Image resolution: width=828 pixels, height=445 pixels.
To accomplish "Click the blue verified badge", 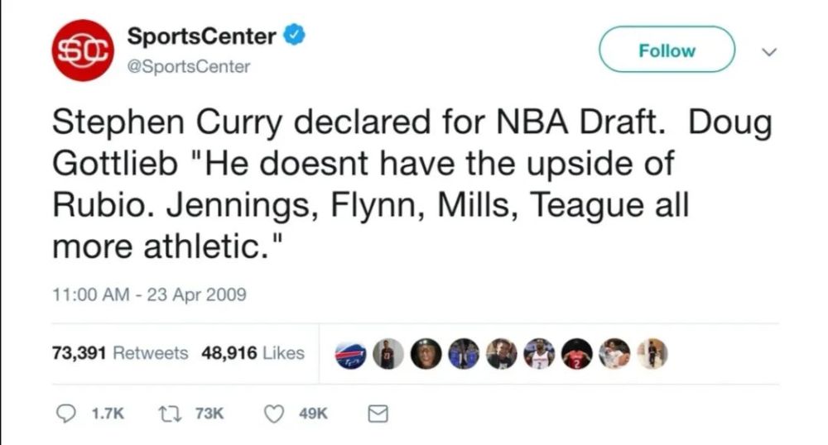I will [295, 36].
